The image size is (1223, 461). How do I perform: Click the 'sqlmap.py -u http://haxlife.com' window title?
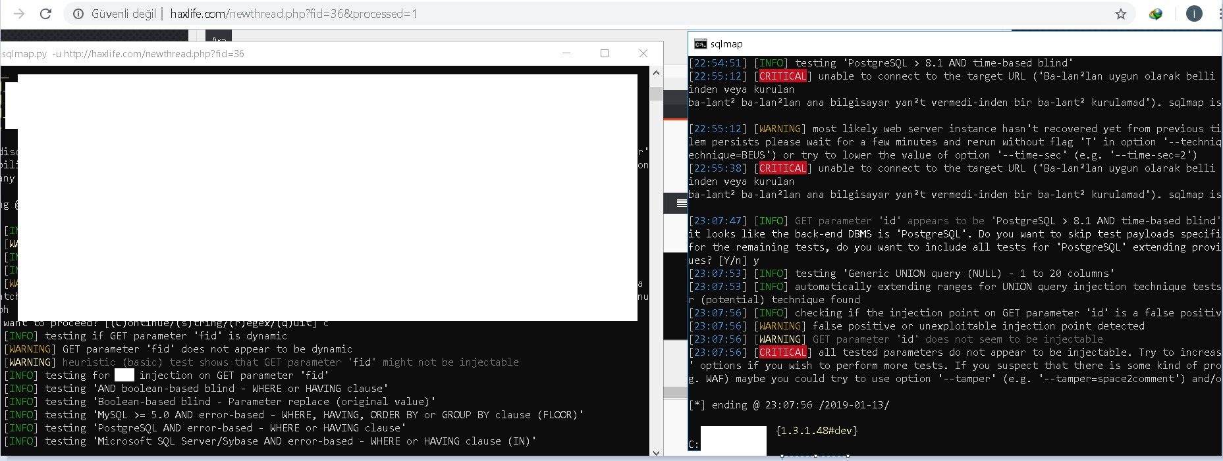122,54
